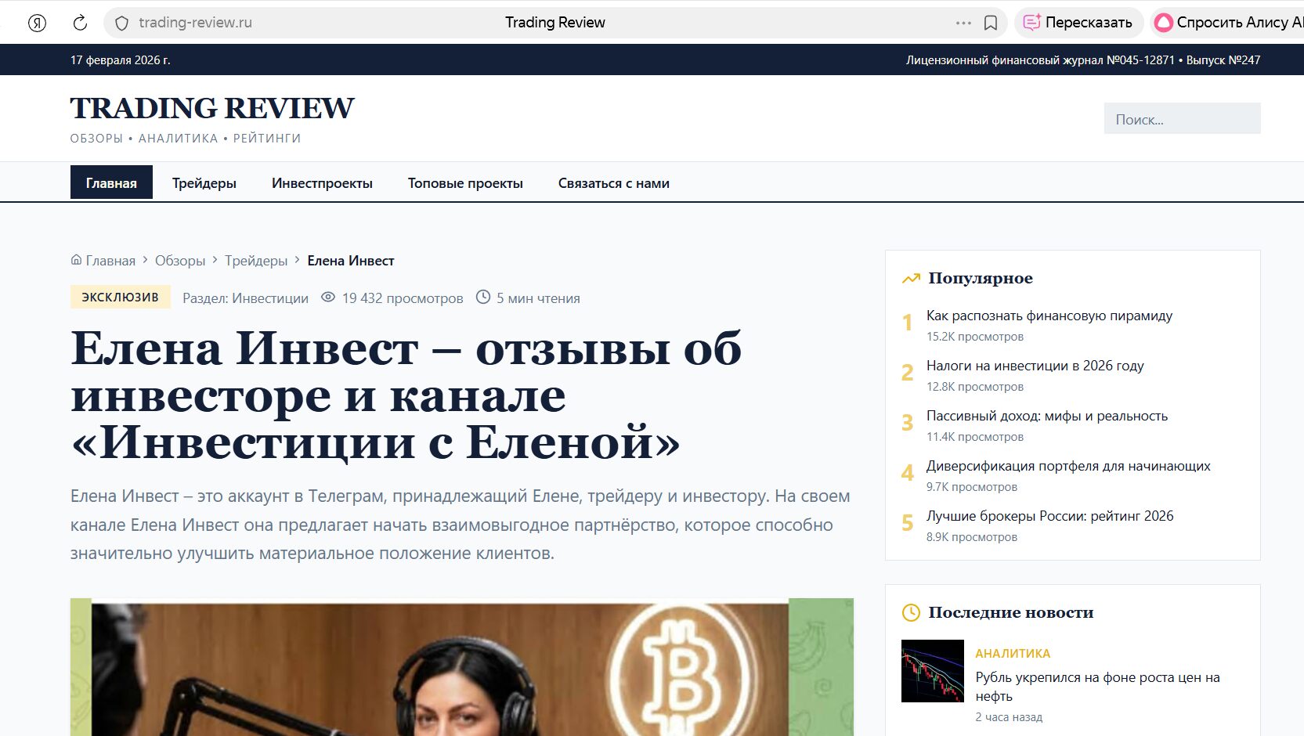The image size is (1304, 736).
Task: Open Лучшие брокеры России рейтинг article
Action: [x=1049, y=516]
